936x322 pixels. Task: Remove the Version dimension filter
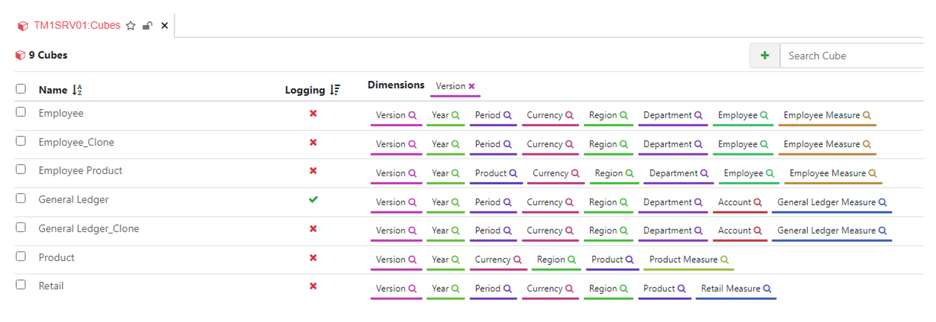472,86
